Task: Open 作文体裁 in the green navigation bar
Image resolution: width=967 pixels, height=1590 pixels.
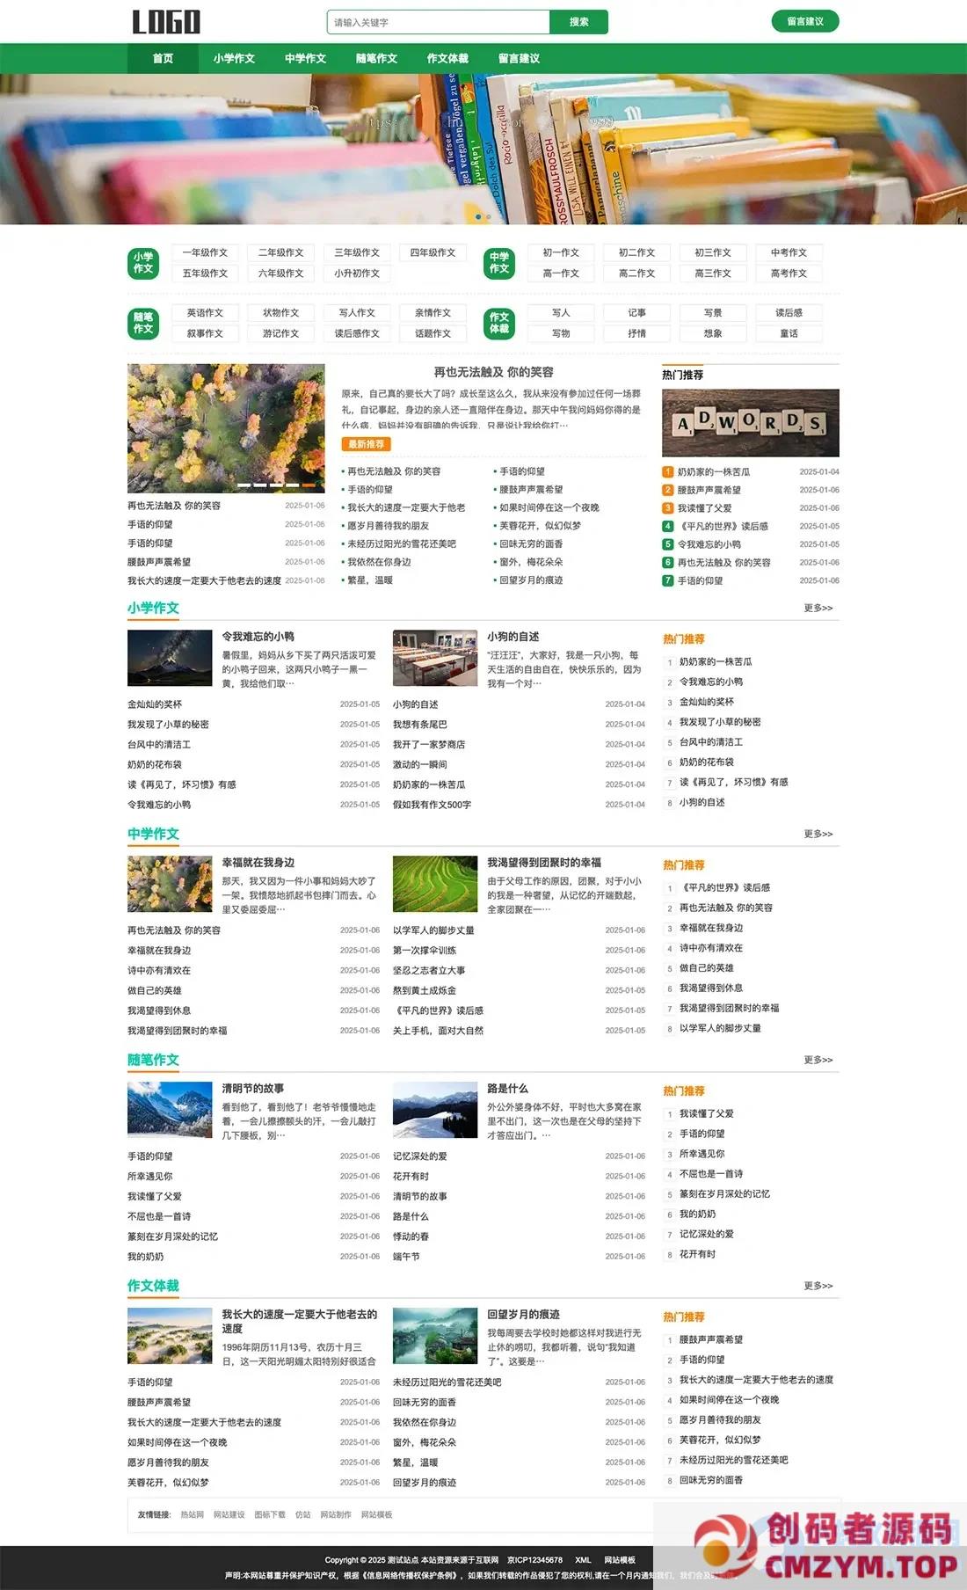Action: (447, 59)
